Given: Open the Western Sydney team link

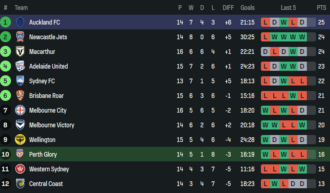Looking at the screenshot, I should (49, 169).
